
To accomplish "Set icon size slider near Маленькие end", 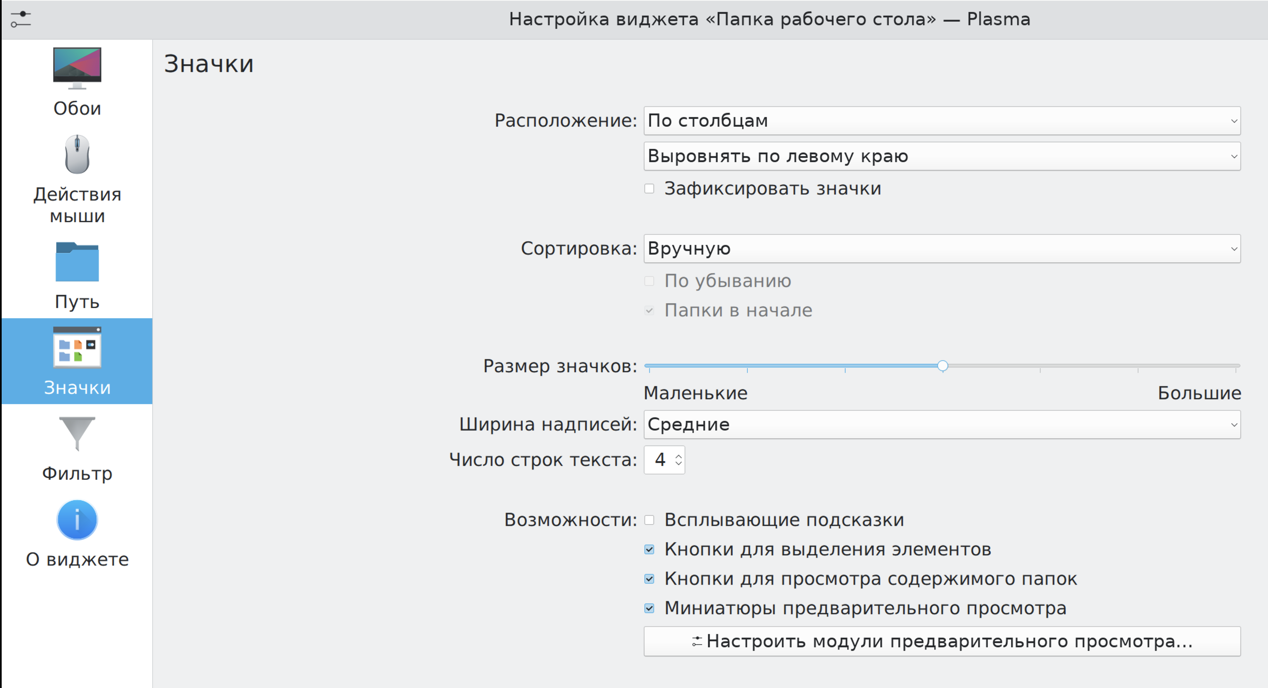I will click(x=650, y=366).
